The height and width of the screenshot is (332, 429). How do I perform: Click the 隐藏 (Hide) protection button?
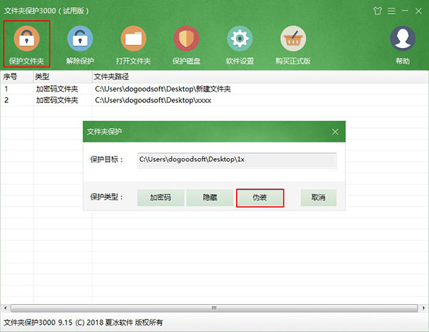coord(209,197)
